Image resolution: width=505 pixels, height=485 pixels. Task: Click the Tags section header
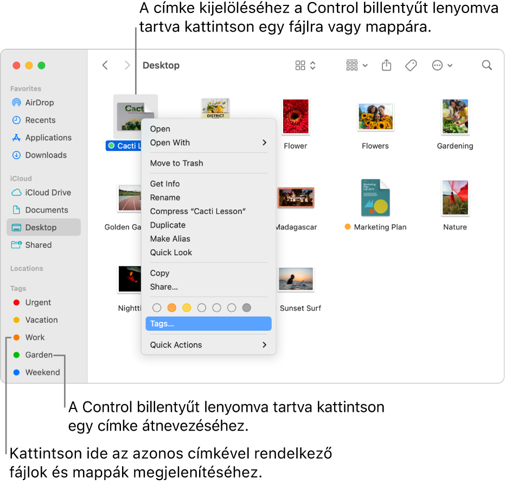coord(18,288)
